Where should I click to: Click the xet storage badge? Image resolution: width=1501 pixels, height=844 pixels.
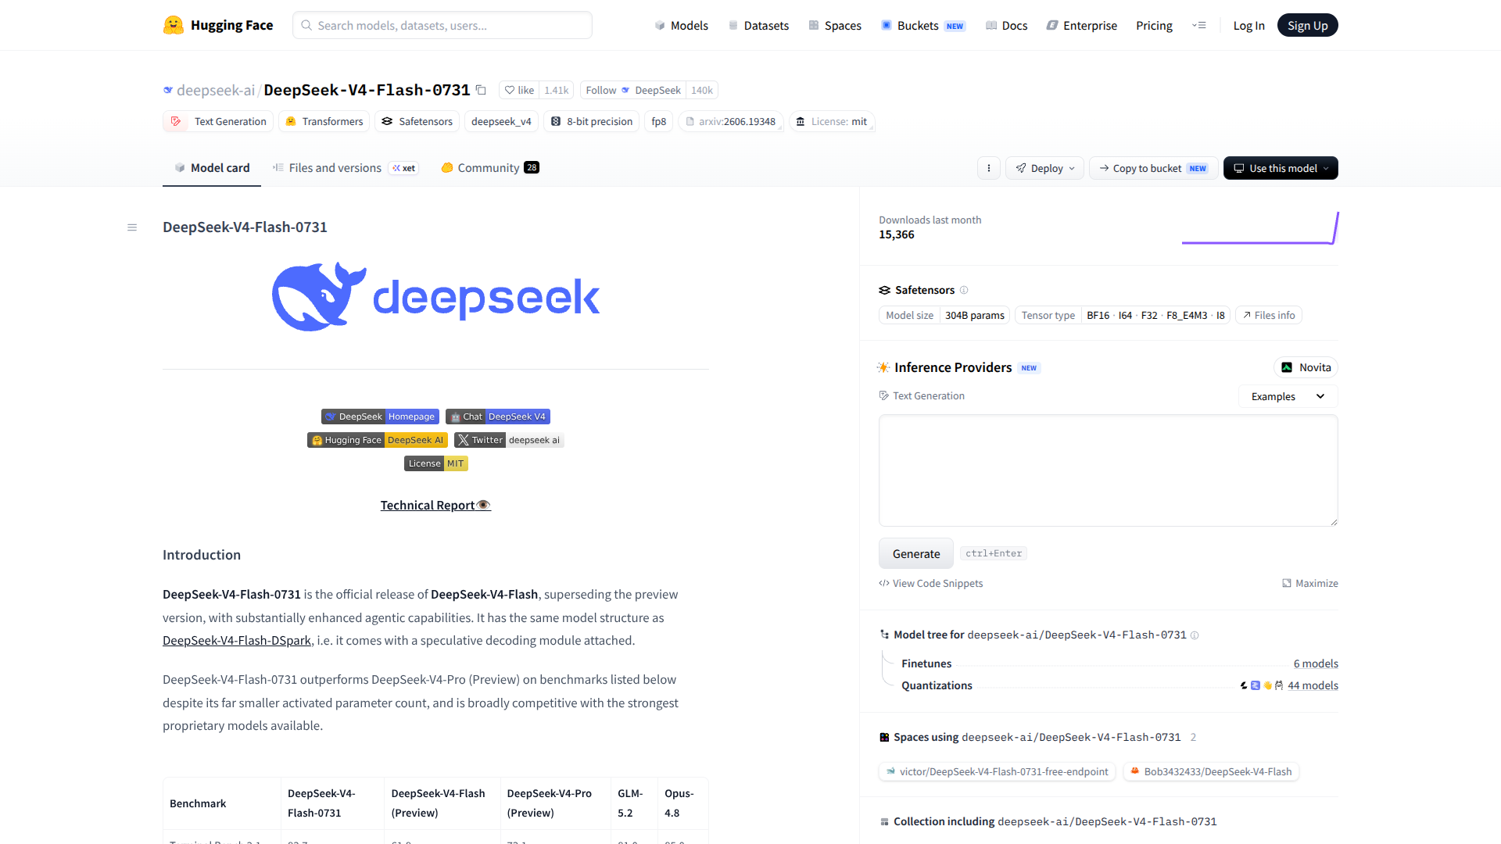[x=404, y=168]
